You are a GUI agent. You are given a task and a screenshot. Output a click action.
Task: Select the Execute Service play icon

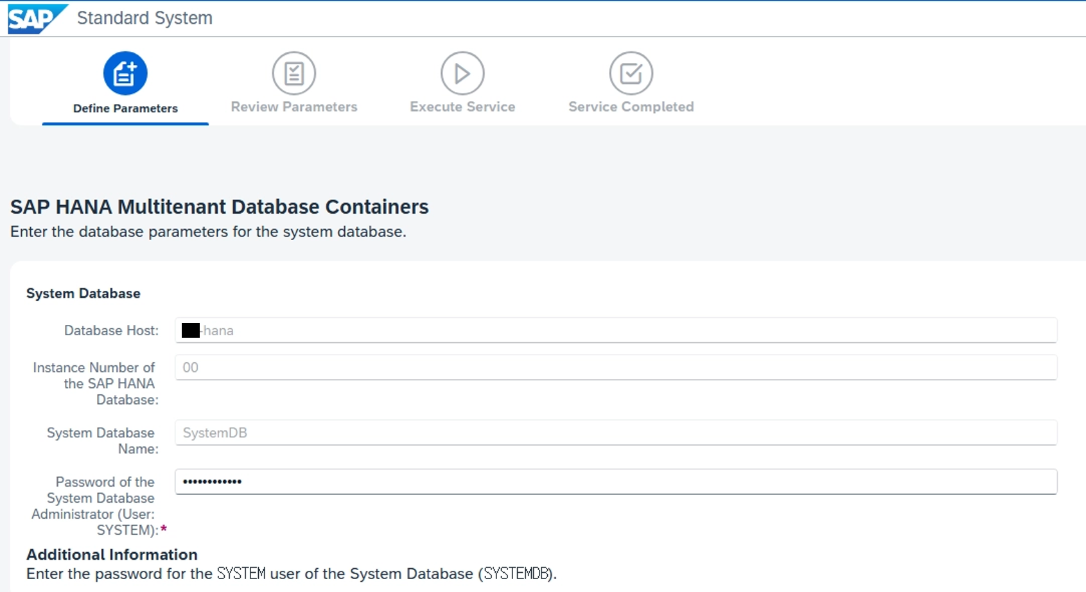(462, 73)
